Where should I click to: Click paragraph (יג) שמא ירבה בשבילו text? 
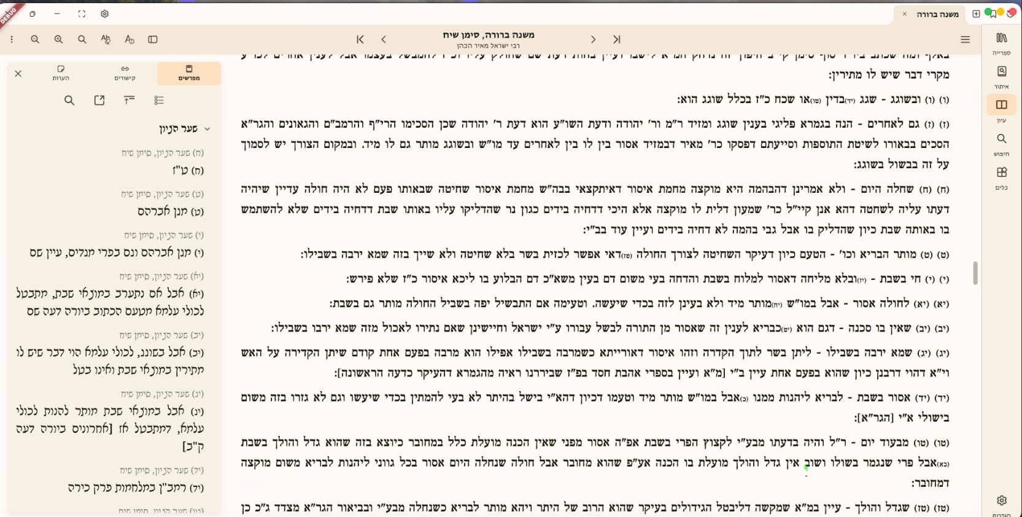(x=595, y=362)
